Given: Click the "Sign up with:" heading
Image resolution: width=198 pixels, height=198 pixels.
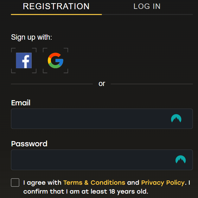Looking at the screenshot, I should click(x=32, y=37).
